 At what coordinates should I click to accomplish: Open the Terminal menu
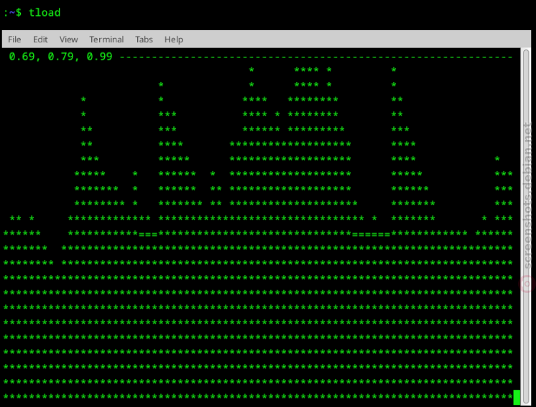[x=106, y=39]
